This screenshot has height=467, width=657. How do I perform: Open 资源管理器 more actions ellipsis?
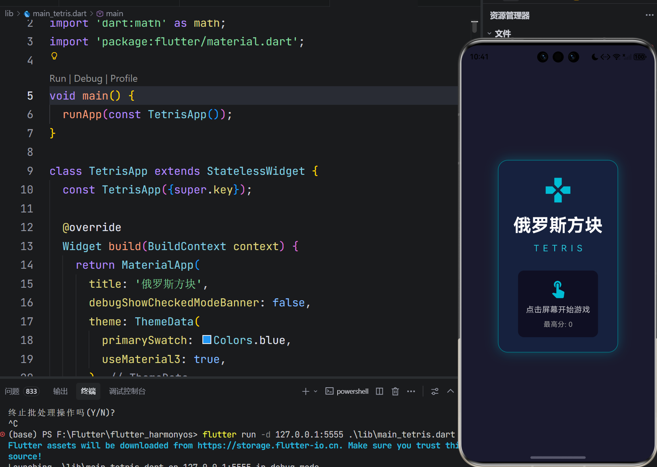point(649,15)
